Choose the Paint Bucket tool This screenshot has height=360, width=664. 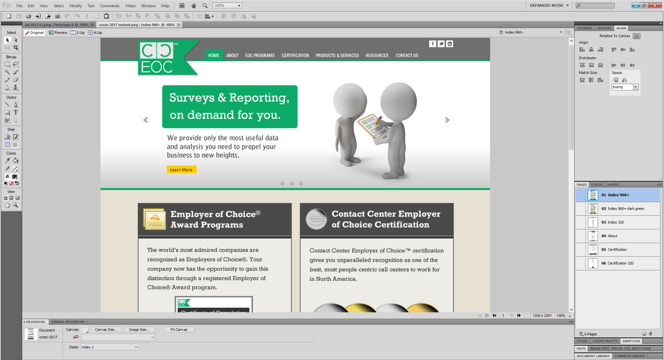16,160
